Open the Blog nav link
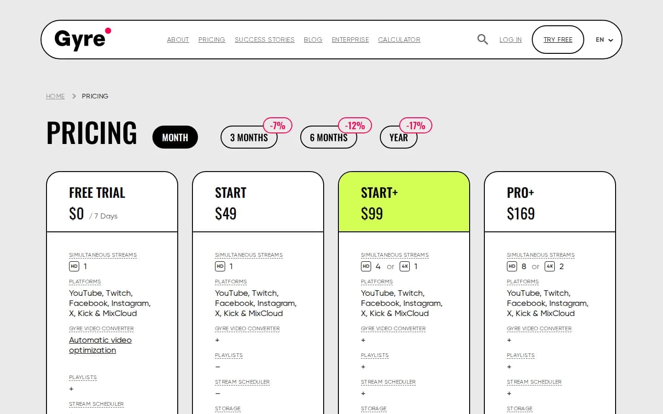Viewport: 663px width, 414px height. [313, 40]
